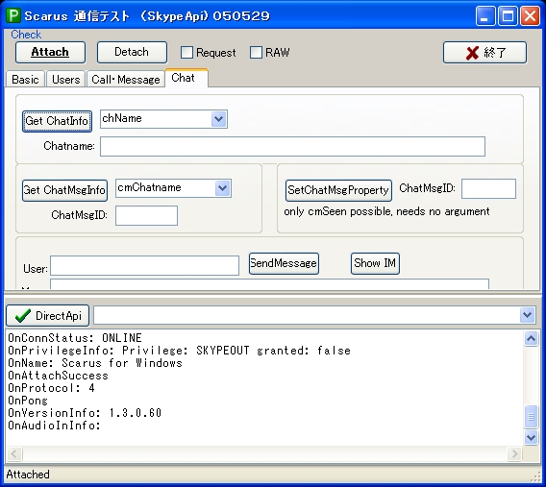Click ChatMsgID field under Get ChatMsgInfo
Image resolution: width=546 pixels, height=487 pixels.
(147, 215)
